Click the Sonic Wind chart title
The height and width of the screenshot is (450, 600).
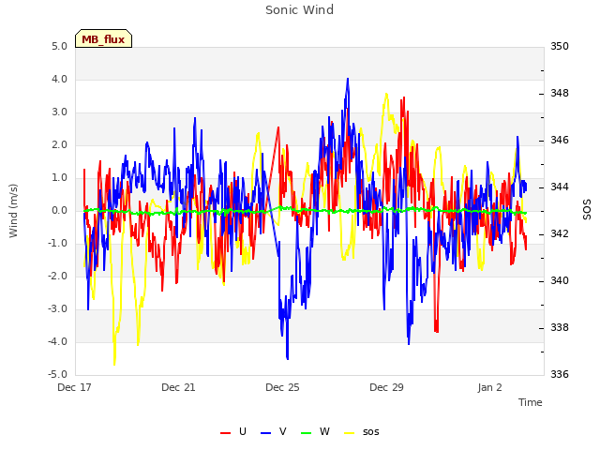[299, 10]
